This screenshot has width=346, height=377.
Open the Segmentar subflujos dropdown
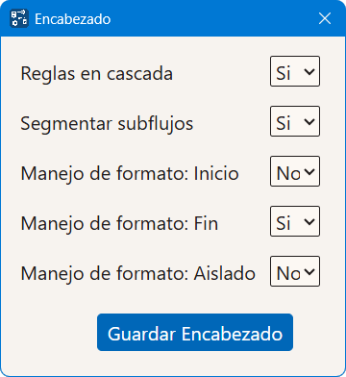(x=295, y=121)
